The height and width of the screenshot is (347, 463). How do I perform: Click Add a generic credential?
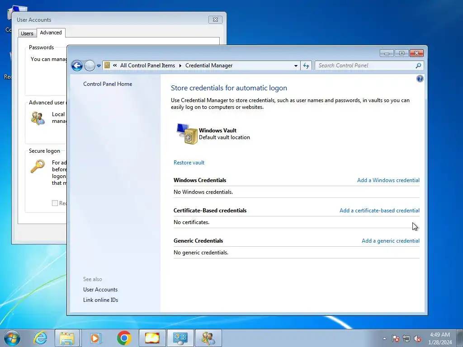pyautogui.click(x=390, y=241)
